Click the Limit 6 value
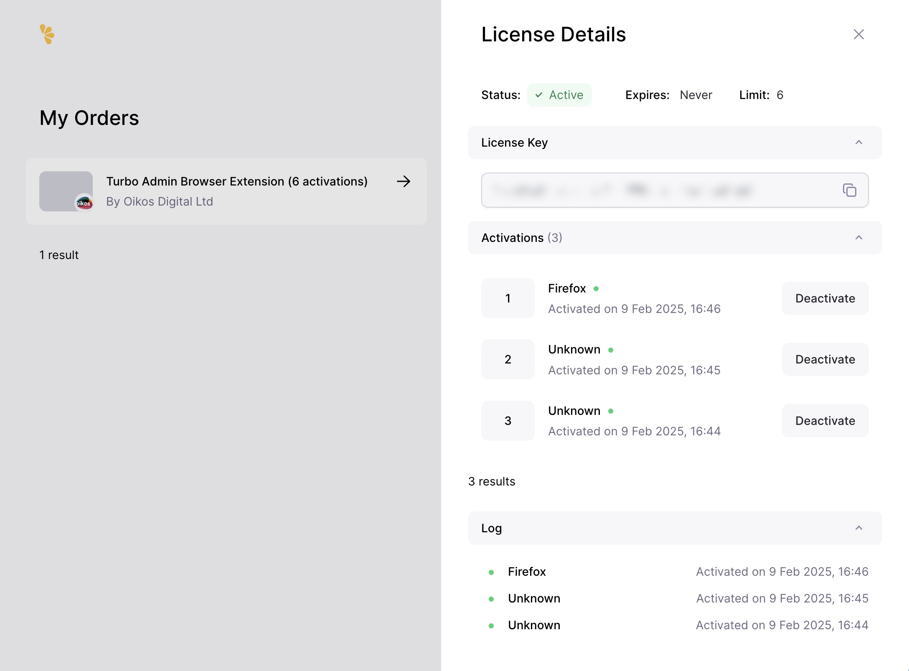 780,95
